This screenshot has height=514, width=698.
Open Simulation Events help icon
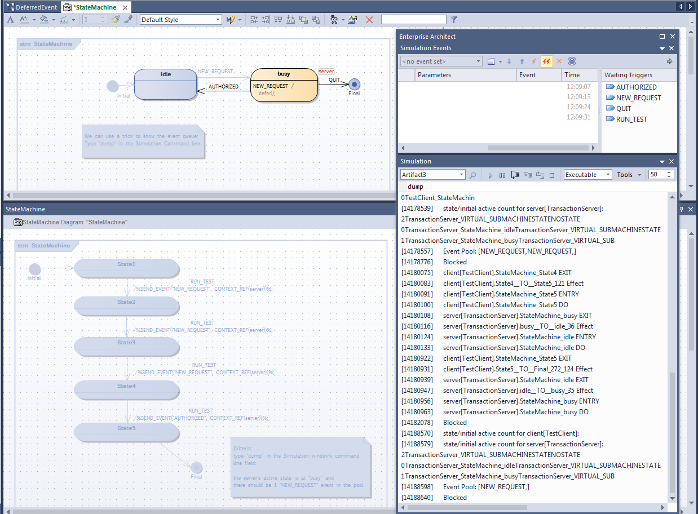point(572,61)
